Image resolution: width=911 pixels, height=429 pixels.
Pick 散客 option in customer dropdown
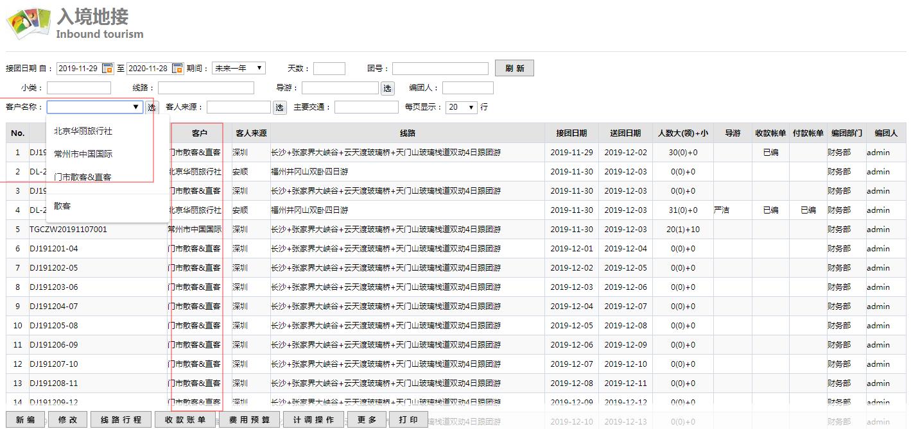tap(62, 206)
